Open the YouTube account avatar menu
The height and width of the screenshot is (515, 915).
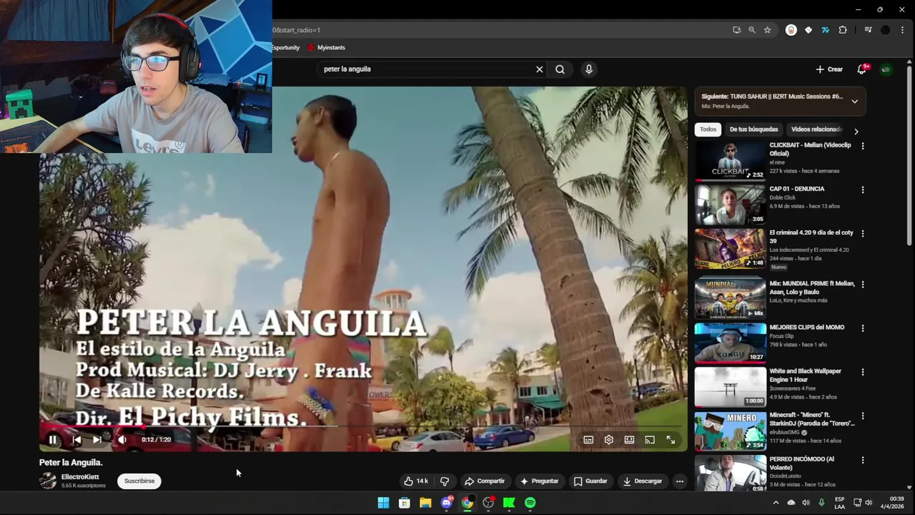[x=886, y=69]
